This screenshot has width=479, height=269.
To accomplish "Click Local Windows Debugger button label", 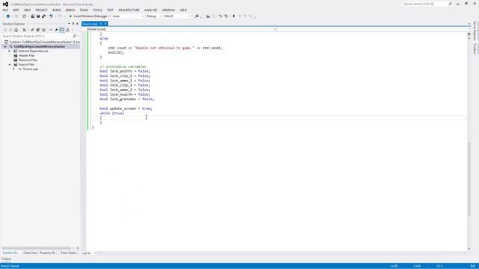I will (x=91, y=16).
